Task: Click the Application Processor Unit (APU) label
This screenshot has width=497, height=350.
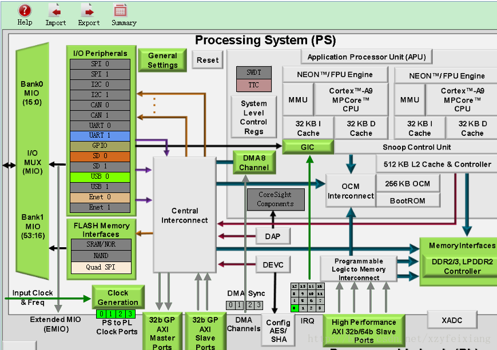Action: [367, 57]
